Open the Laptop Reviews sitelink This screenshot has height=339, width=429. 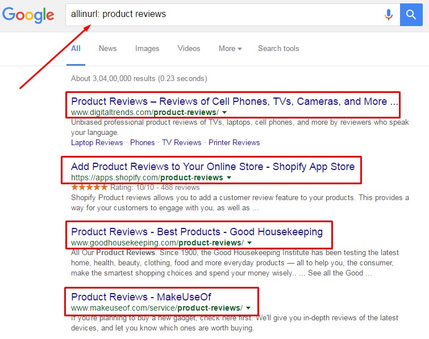pyautogui.click(x=97, y=142)
